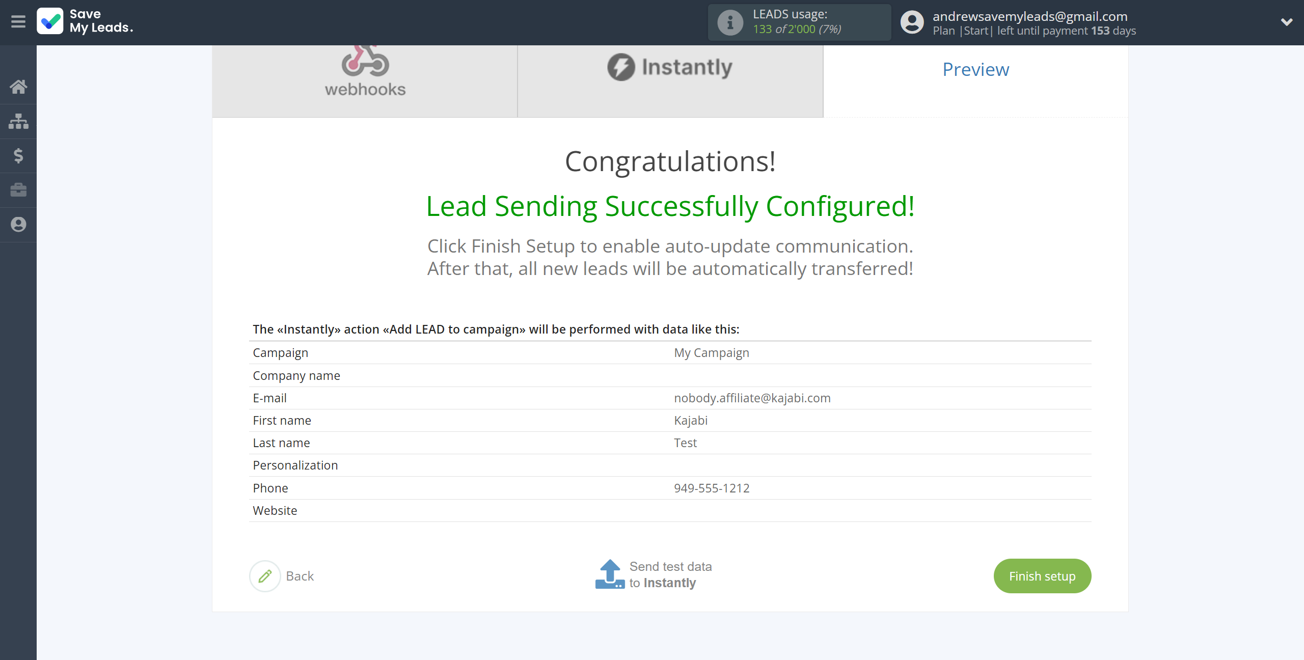Click Lead Sending Successfully Configured heading
Viewport: 1304px width, 660px height.
(x=670, y=206)
